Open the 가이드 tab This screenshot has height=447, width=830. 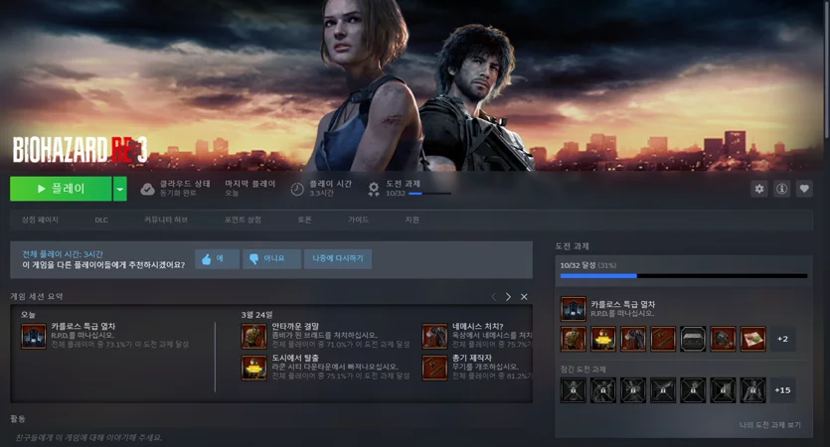359,220
